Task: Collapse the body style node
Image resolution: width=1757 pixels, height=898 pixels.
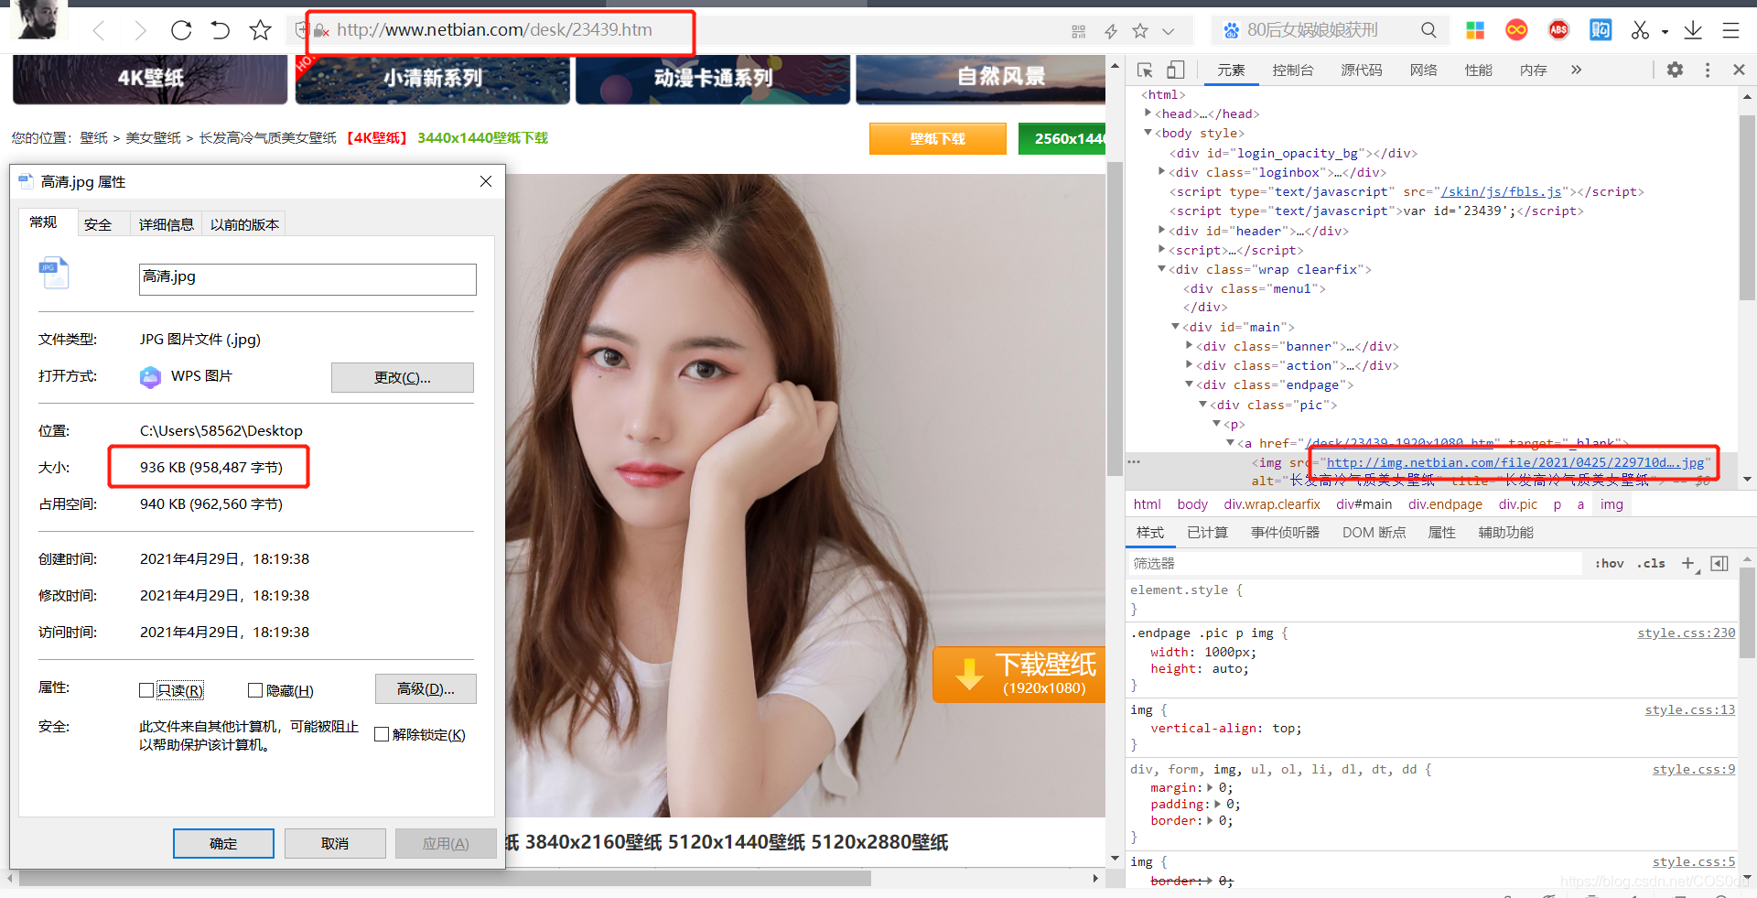Action: [1148, 133]
